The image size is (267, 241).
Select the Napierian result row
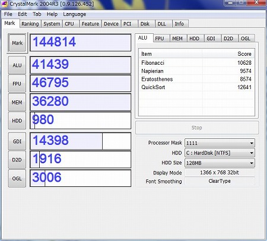(196, 71)
